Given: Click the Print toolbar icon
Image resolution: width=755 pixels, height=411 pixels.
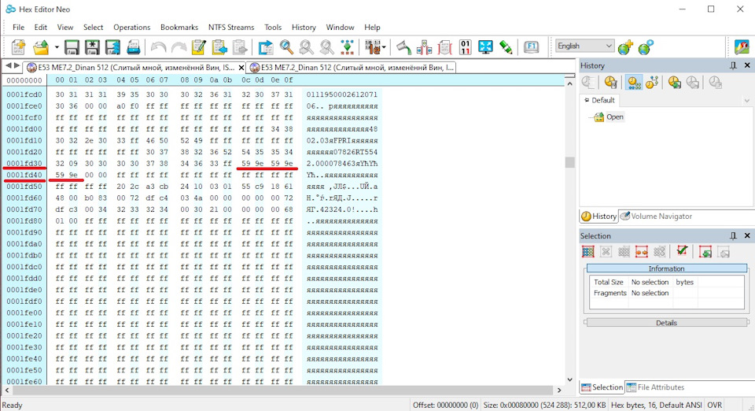Looking at the screenshot, I should point(133,47).
